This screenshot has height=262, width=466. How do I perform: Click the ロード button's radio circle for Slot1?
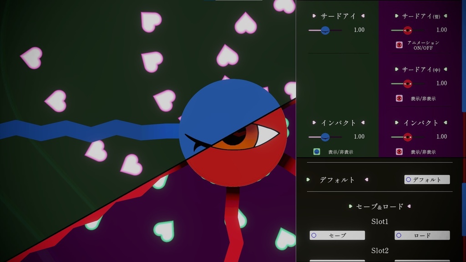[x=399, y=235]
